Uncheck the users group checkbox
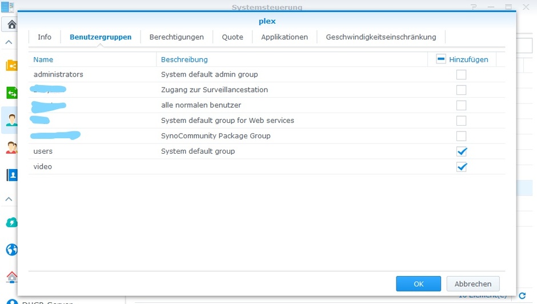This screenshot has height=304, width=537. [x=462, y=151]
